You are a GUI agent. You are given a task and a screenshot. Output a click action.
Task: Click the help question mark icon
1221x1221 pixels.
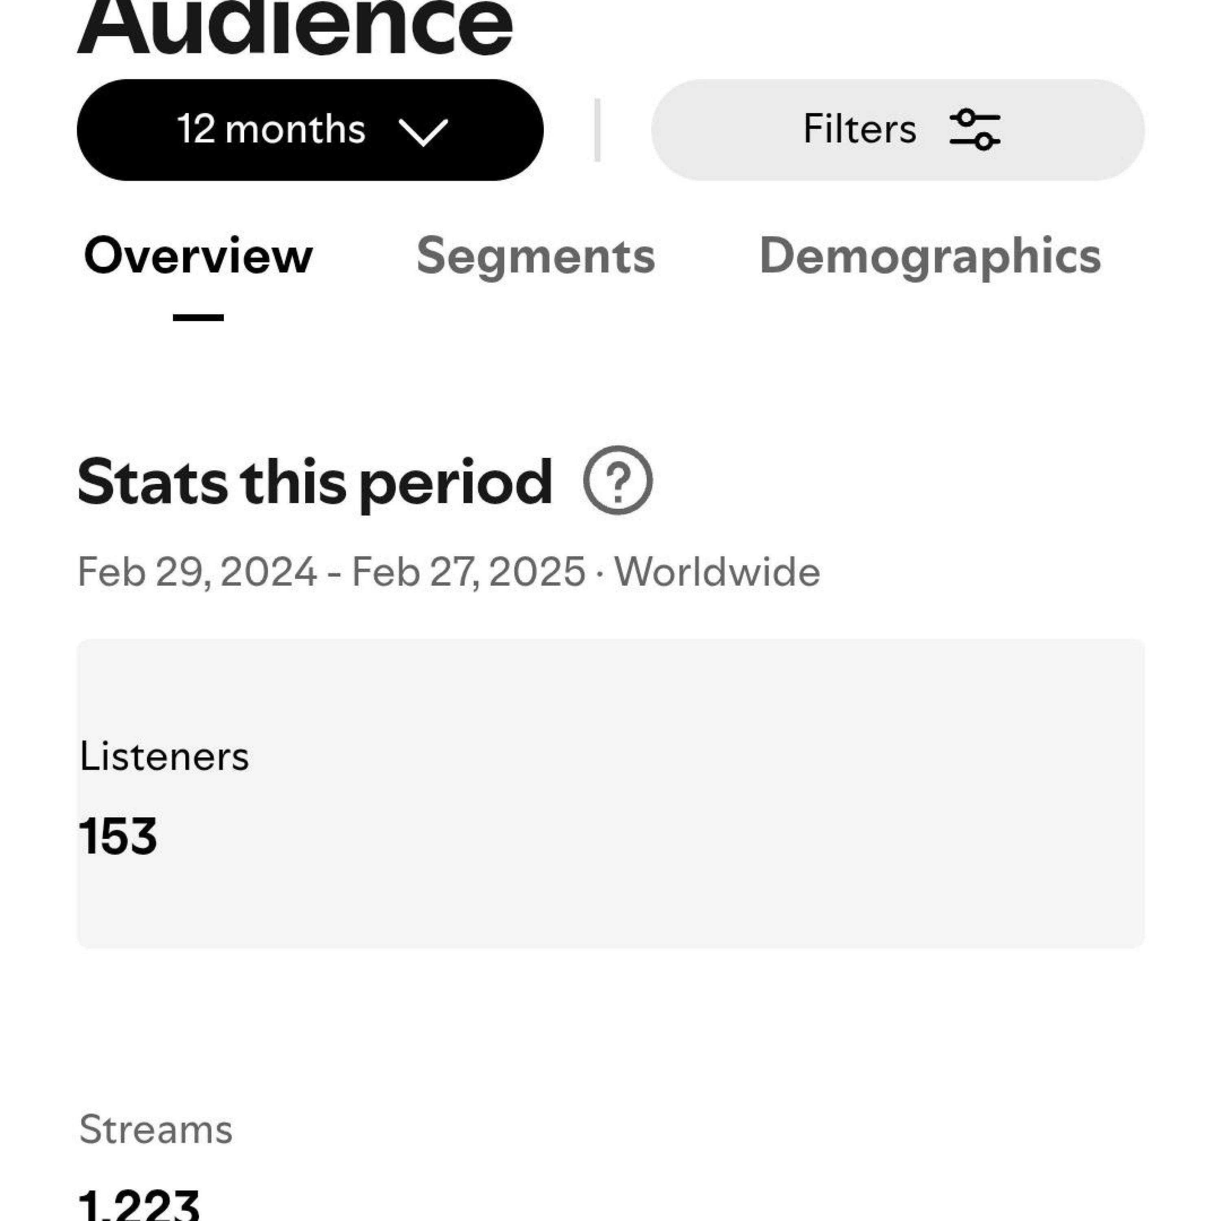coord(617,480)
